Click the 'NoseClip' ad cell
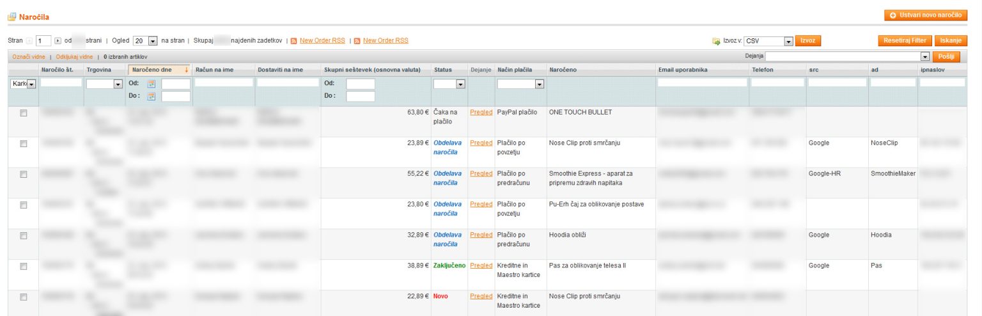Viewport: 982px width, 316px height. pyautogui.click(x=884, y=143)
